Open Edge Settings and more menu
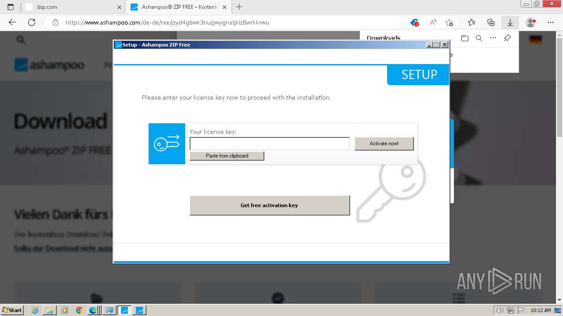 tap(551, 22)
